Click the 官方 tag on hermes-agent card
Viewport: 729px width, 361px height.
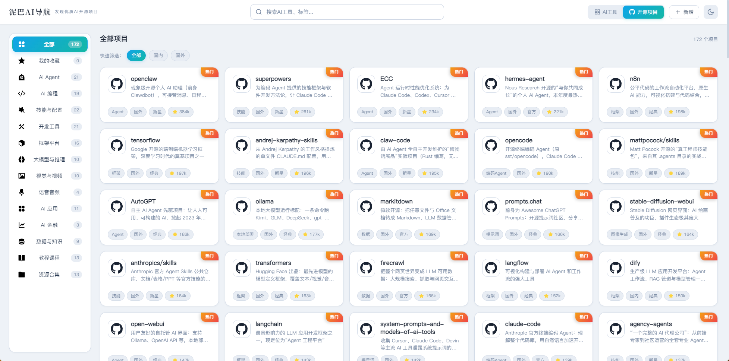click(532, 112)
